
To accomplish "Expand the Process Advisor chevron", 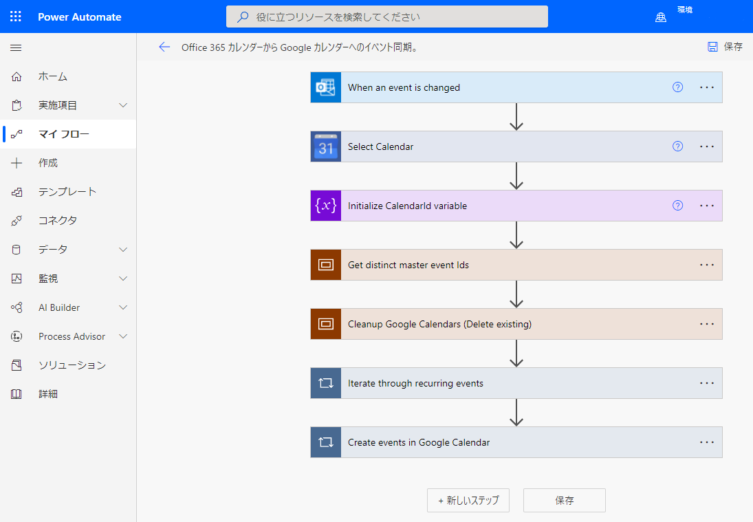I will pyautogui.click(x=123, y=336).
